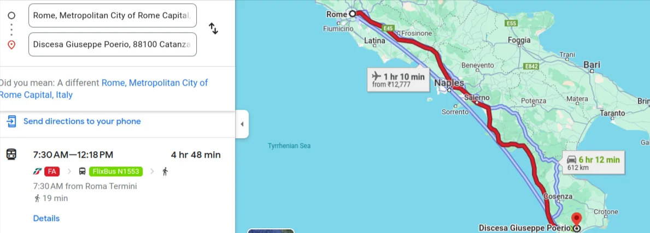Click the green FlixBus N1553 badge
This screenshot has width=650, height=233.
click(115, 171)
